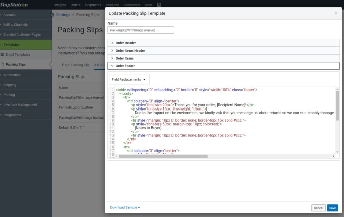Click the [Notes to Buyer] code line
The width and height of the screenshot is (344, 217).
(x=148, y=128)
